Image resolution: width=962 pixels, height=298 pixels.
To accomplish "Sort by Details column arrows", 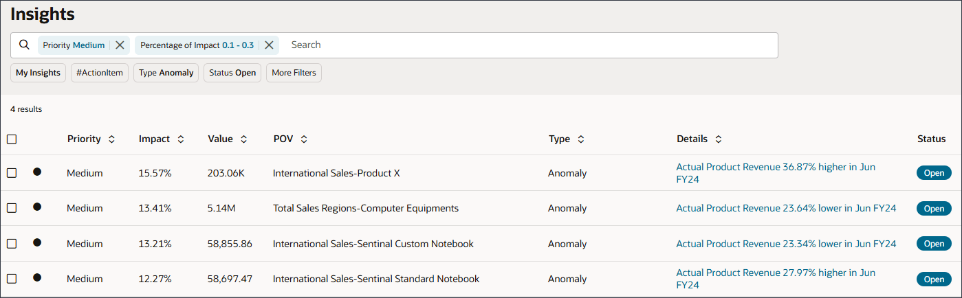I will [718, 139].
